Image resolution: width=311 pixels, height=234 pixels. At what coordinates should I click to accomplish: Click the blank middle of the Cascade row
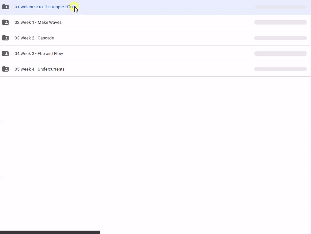pyautogui.click(x=156, y=38)
